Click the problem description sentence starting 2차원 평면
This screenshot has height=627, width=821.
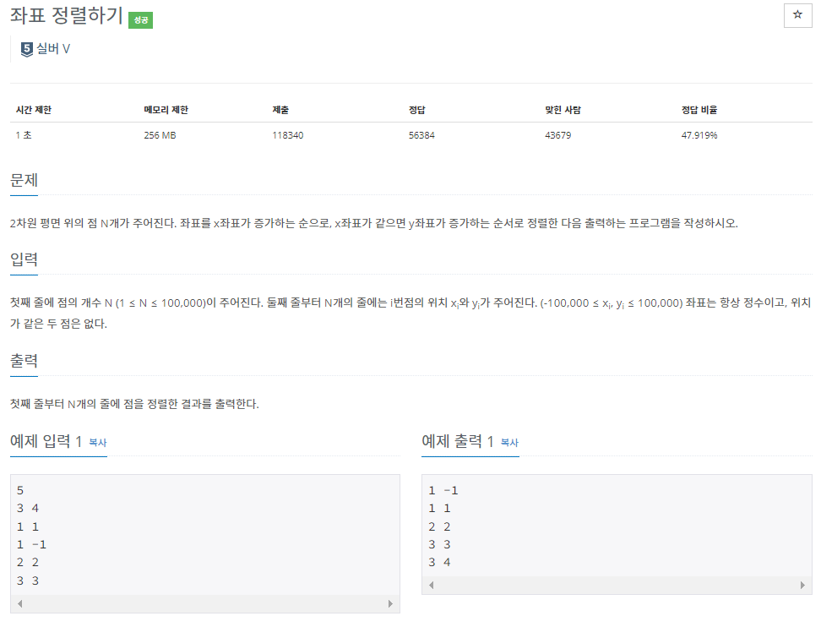[x=374, y=223]
